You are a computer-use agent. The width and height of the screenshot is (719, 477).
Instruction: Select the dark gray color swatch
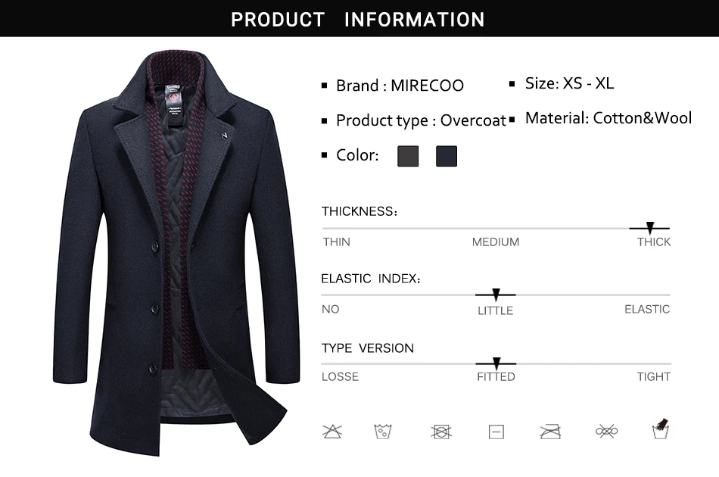[408, 156]
